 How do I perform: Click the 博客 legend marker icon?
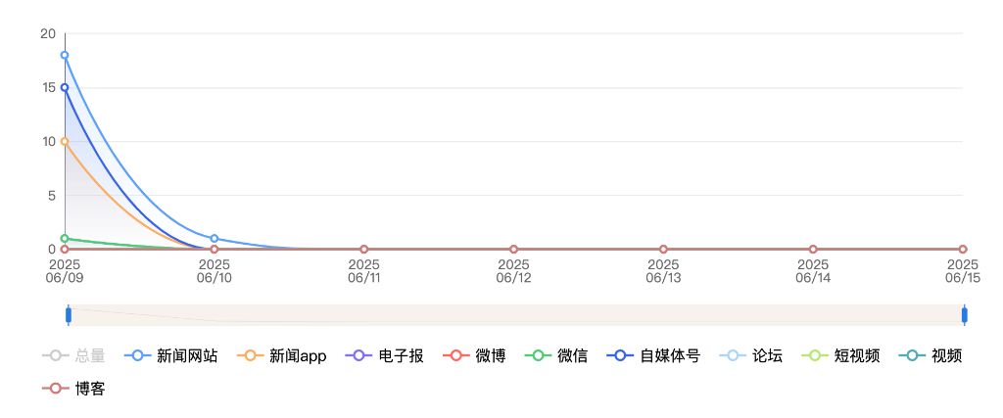[x=54, y=390]
